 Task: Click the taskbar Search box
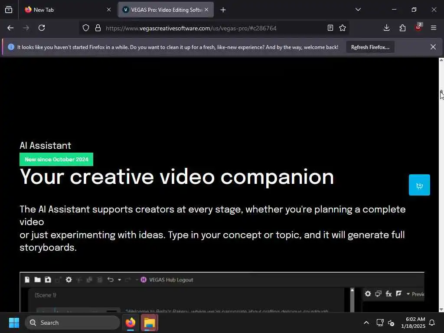(72, 323)
